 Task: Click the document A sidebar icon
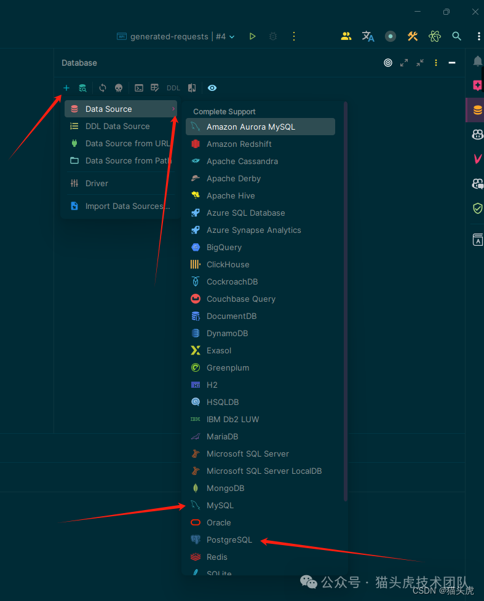click(477, 240)
